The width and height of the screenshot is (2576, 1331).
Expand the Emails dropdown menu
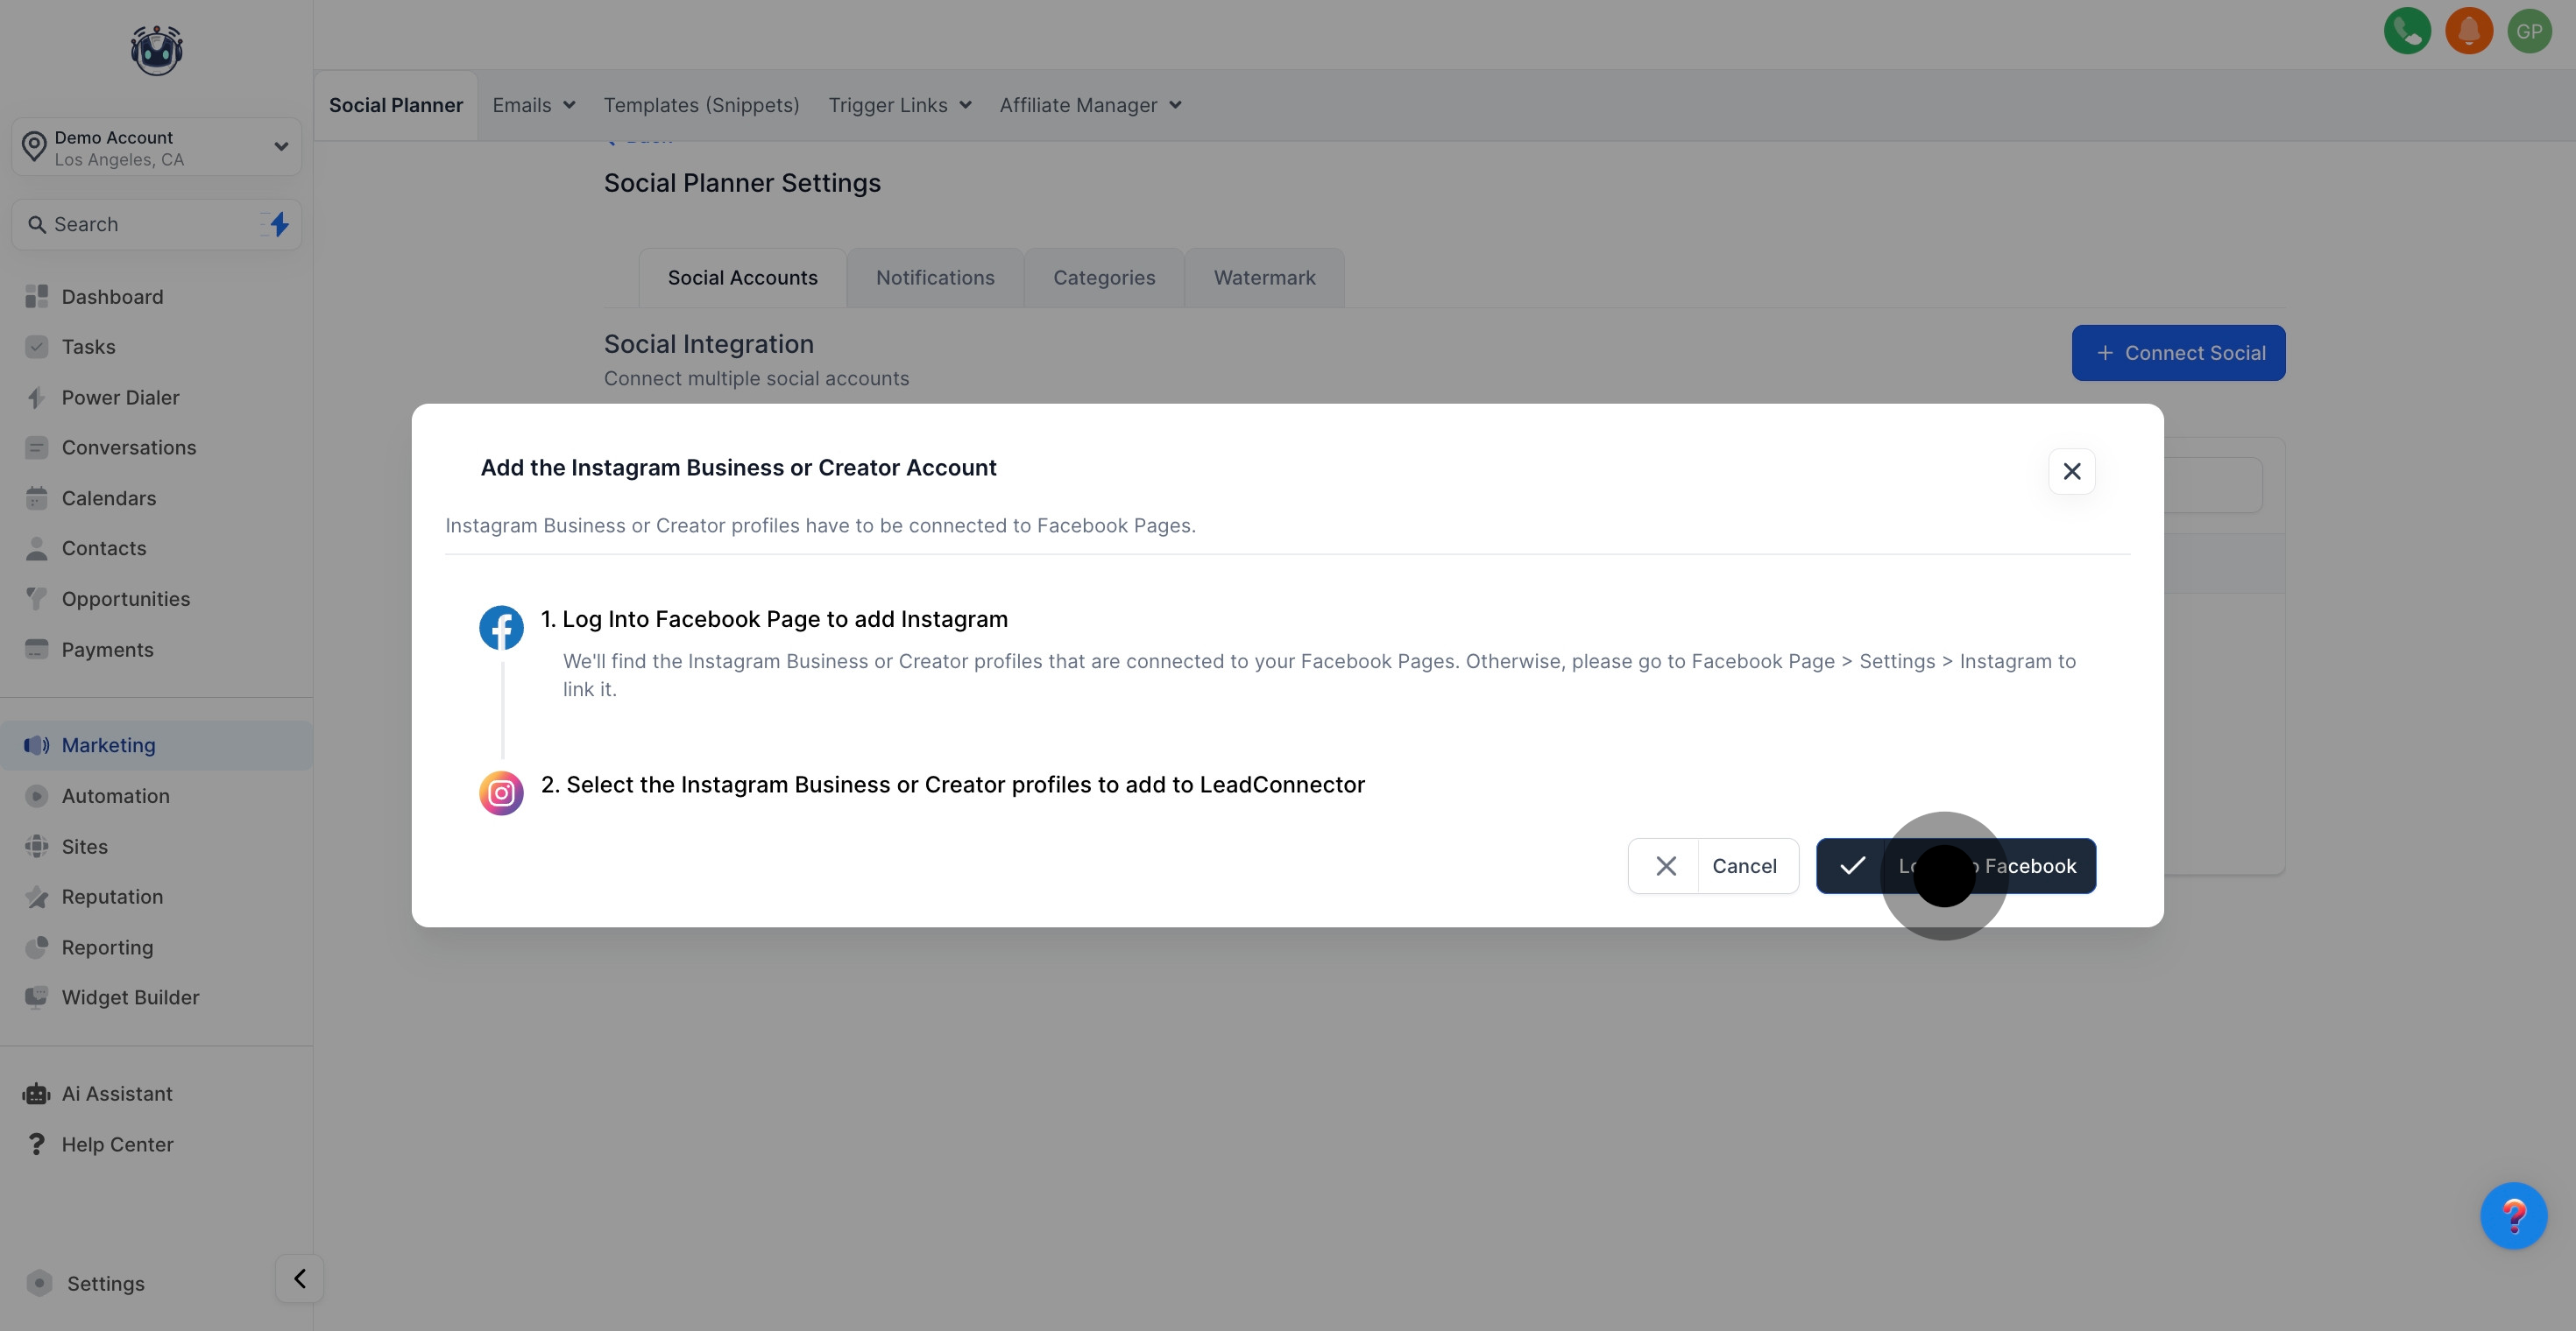(533, 105)
